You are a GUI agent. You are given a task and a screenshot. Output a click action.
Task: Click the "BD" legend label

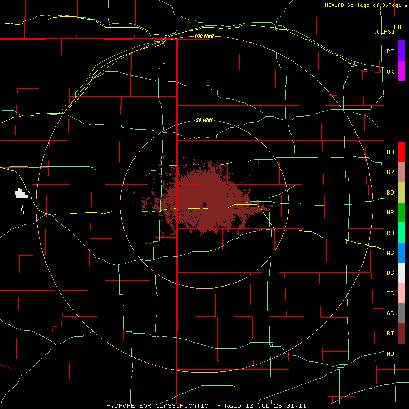(x=390, y=193)
